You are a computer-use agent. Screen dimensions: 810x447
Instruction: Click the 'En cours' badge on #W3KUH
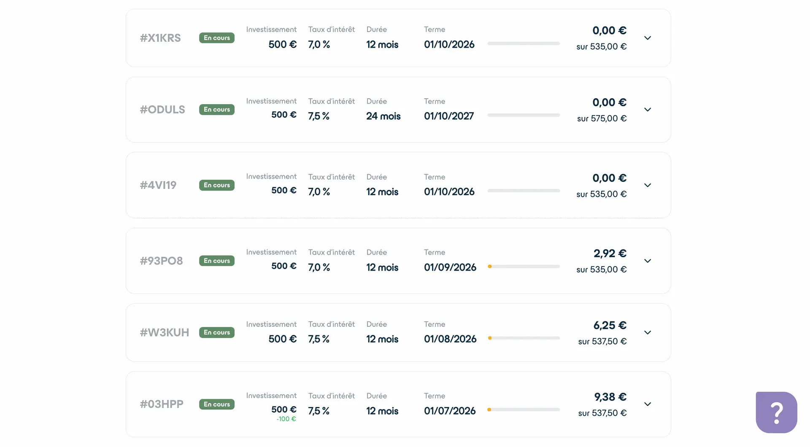217,333
